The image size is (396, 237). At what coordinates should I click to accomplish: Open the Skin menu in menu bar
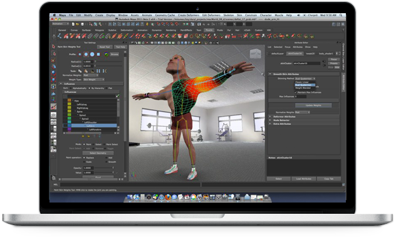click(239, 16)
